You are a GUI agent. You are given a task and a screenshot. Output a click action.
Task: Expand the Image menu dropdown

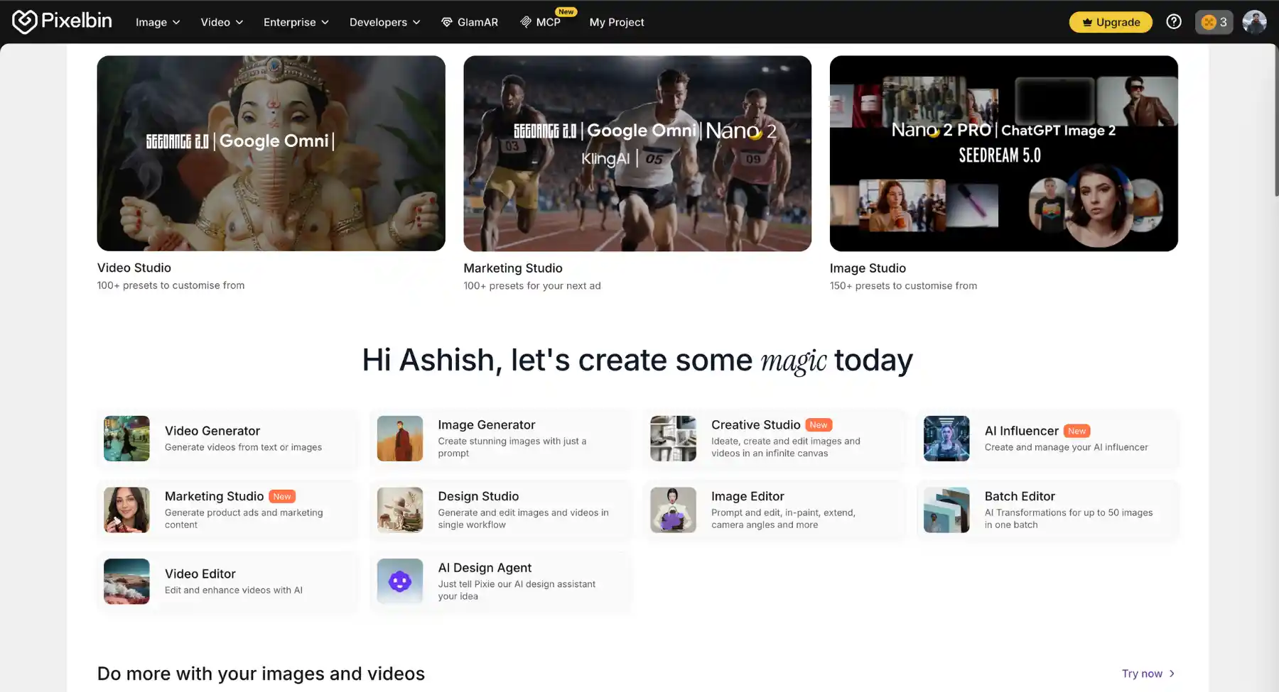point(158,22)
